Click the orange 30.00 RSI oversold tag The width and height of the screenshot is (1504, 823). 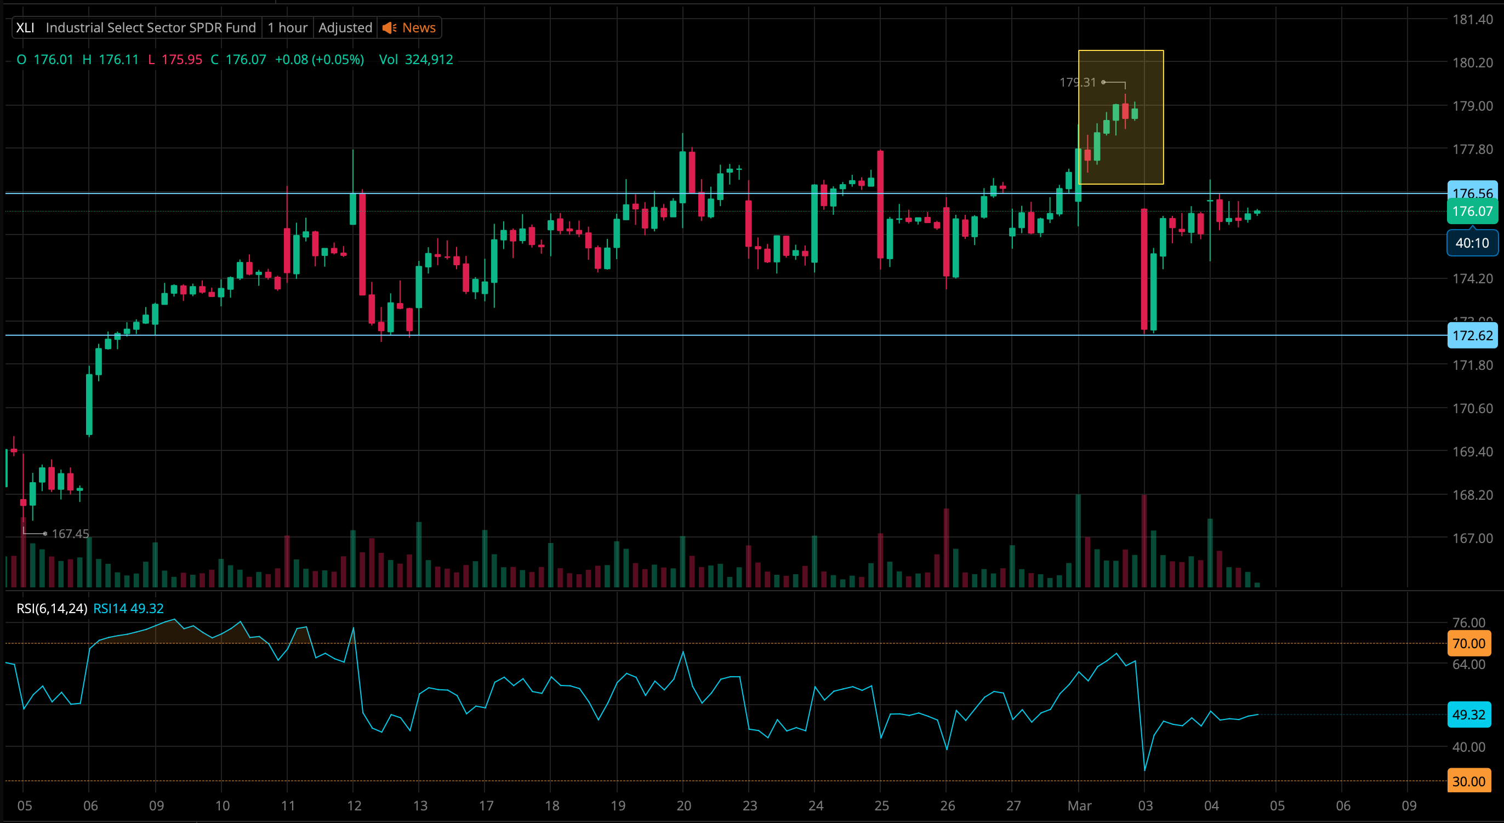[x=1468, y=781]
